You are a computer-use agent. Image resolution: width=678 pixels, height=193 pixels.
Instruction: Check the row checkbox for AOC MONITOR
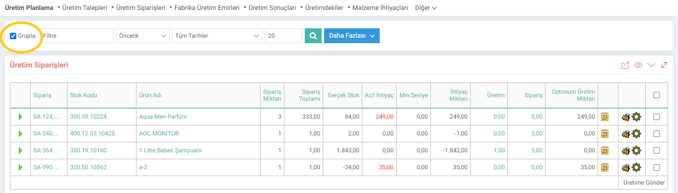click(x=657, y=133)
